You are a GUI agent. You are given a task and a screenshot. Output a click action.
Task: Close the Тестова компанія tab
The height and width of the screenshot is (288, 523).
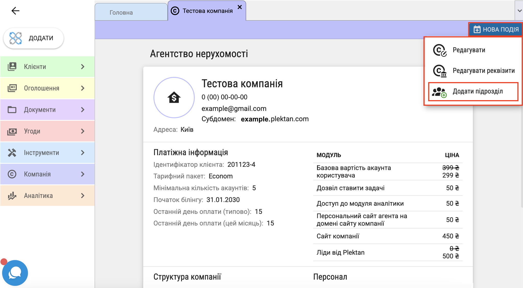pyautogui.click(x=240, y=7)
